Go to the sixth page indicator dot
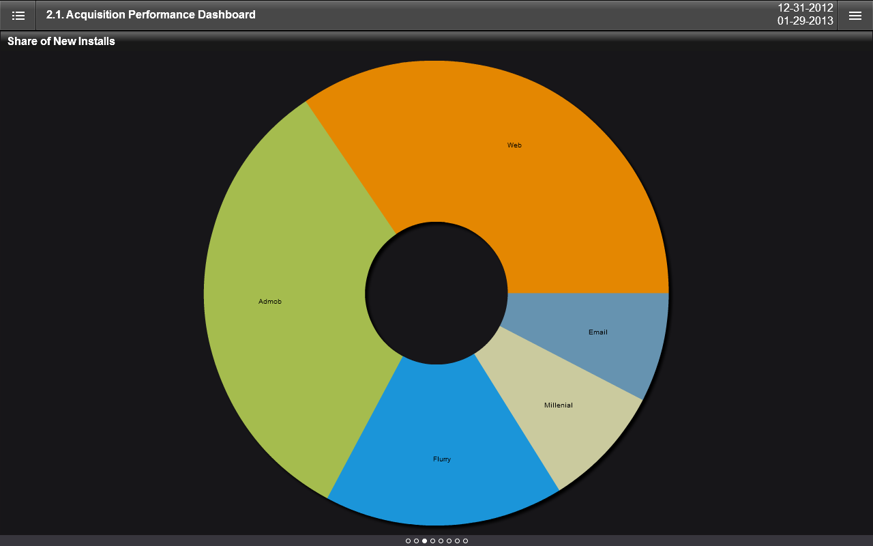873x546 pixels. 449,541
